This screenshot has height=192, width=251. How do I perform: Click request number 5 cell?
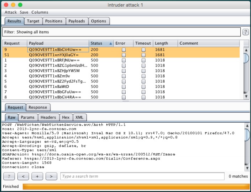point(15,81)
